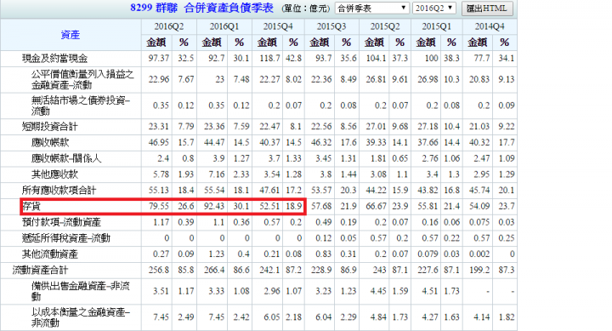Click cost-measured assets amount 4.14

[x=481, y=317]
